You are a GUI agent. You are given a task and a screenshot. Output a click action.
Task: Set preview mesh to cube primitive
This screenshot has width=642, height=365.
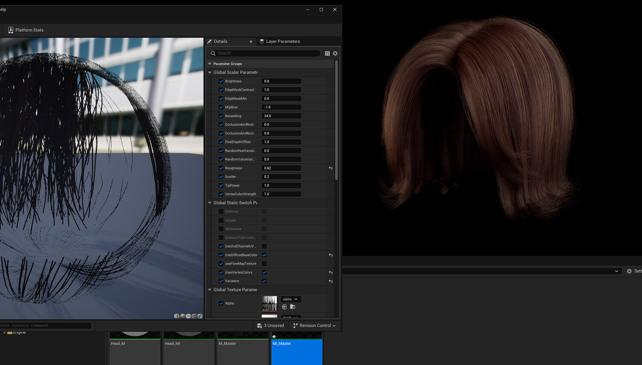click(x=194, y=316)
